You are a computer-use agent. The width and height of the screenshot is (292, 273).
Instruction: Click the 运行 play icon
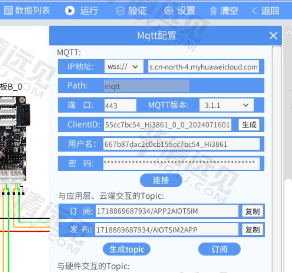tap(70, 11)
